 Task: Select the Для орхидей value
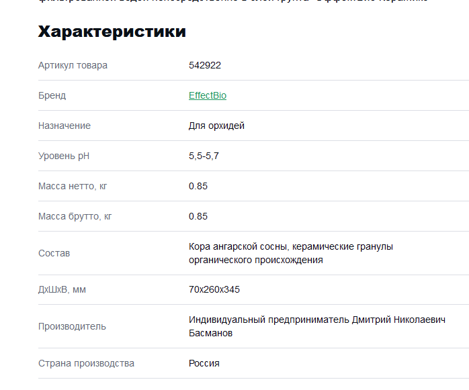coord(216,126)
